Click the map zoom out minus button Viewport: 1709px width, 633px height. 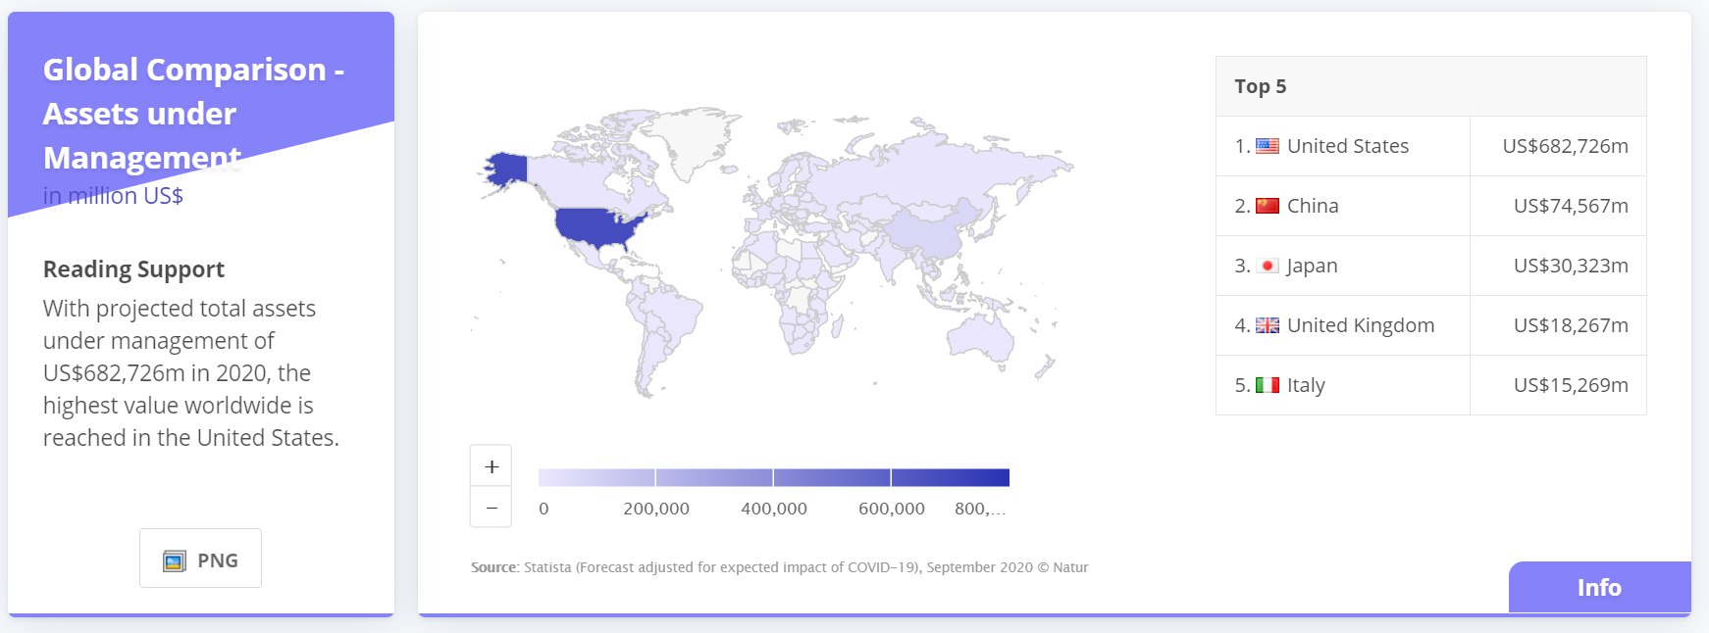(492, 508)
